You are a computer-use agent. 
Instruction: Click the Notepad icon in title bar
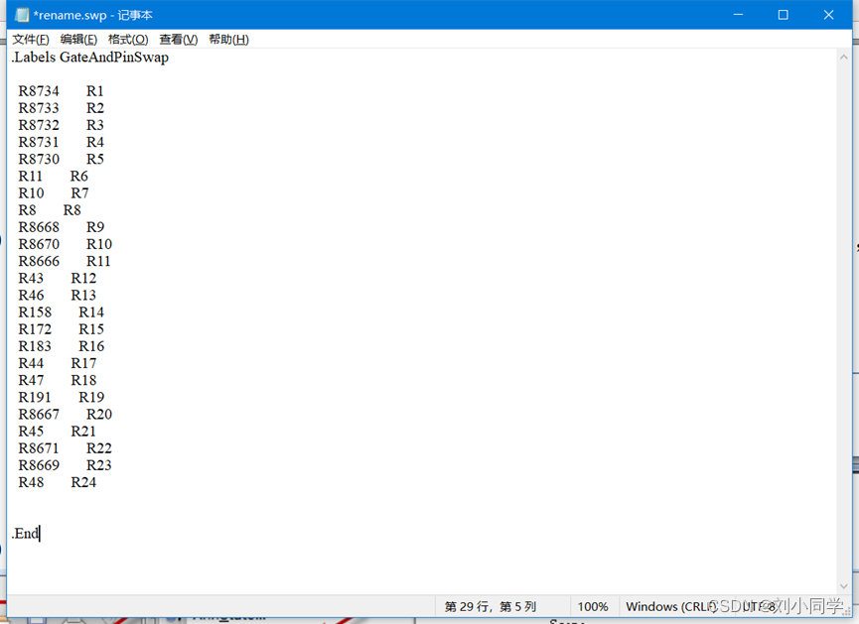pyautogui.click(x=22, y=15)
